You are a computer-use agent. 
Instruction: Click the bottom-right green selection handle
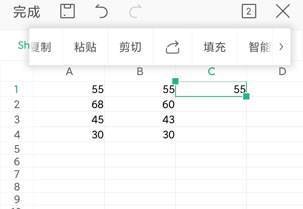246,96
